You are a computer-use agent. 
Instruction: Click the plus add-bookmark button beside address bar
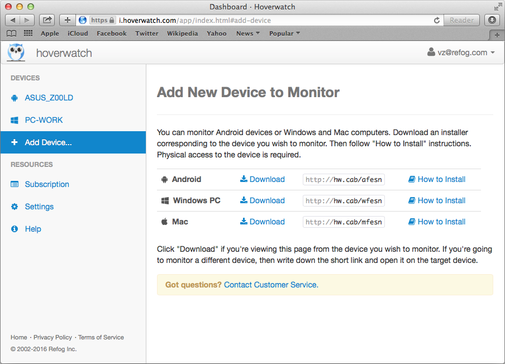(x=67, y=20)
